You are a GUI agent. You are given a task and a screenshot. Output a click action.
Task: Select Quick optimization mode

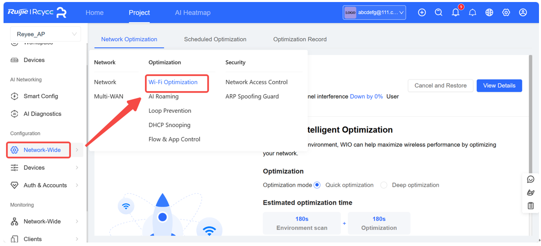tap(317, 185)
